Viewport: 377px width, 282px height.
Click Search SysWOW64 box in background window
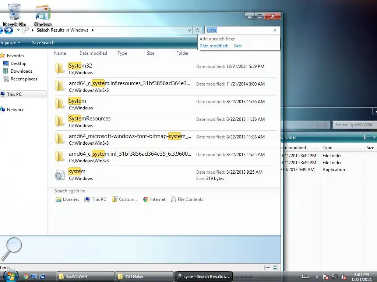(355, 125)
